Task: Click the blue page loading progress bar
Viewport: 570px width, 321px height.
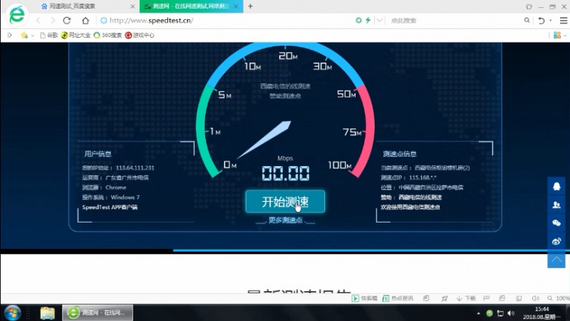Action: click(x=370, y=250)
